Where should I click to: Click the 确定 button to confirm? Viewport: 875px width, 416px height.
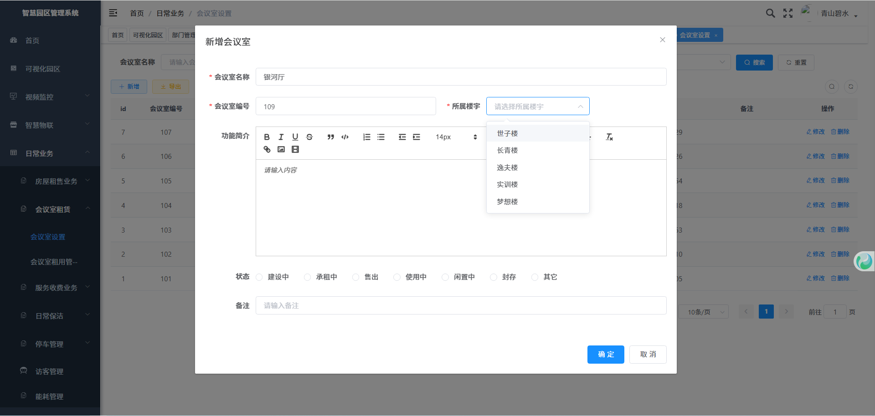606,355
